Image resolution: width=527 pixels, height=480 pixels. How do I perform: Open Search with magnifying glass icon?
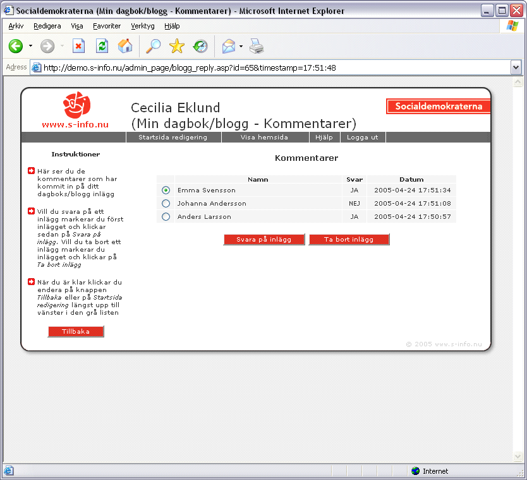153,46
